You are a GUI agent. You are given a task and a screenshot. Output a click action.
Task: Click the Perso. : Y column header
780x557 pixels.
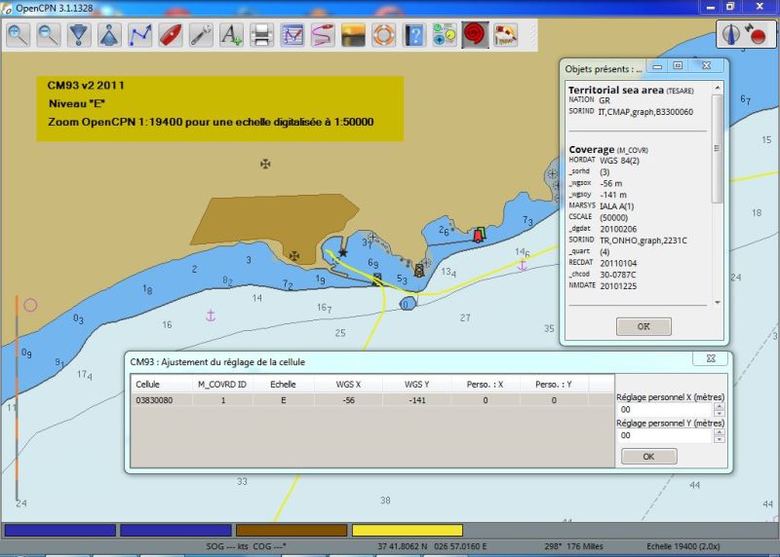click(554, 384)
